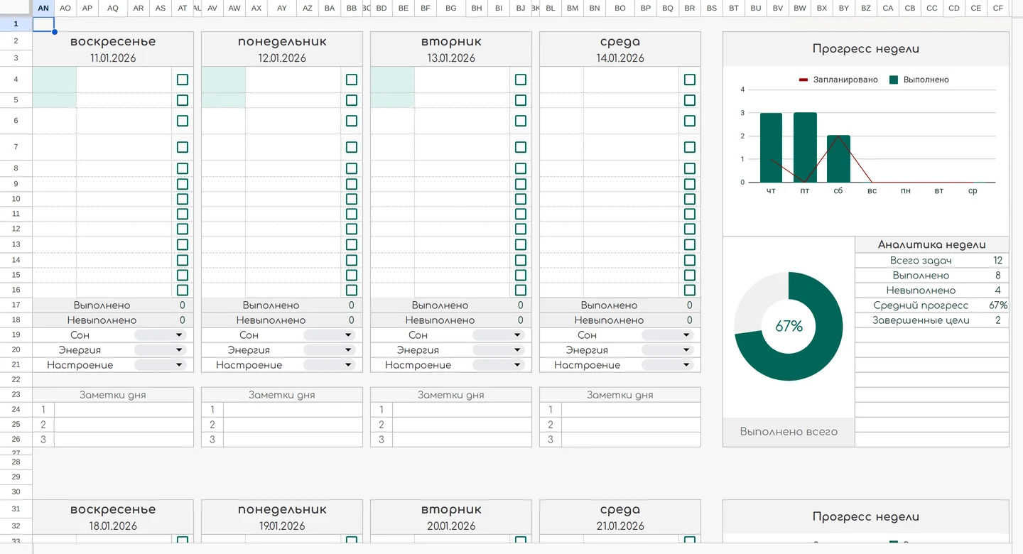
Task: Open the Энергия dropdown for понедельник 12.01.2026
Action: pos(330,350)
